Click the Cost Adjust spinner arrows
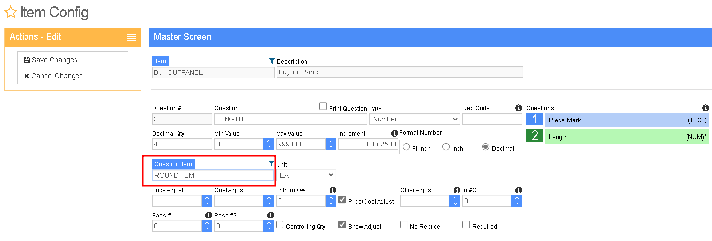Viewport: 712px width, 241px height. coord(269,201)
